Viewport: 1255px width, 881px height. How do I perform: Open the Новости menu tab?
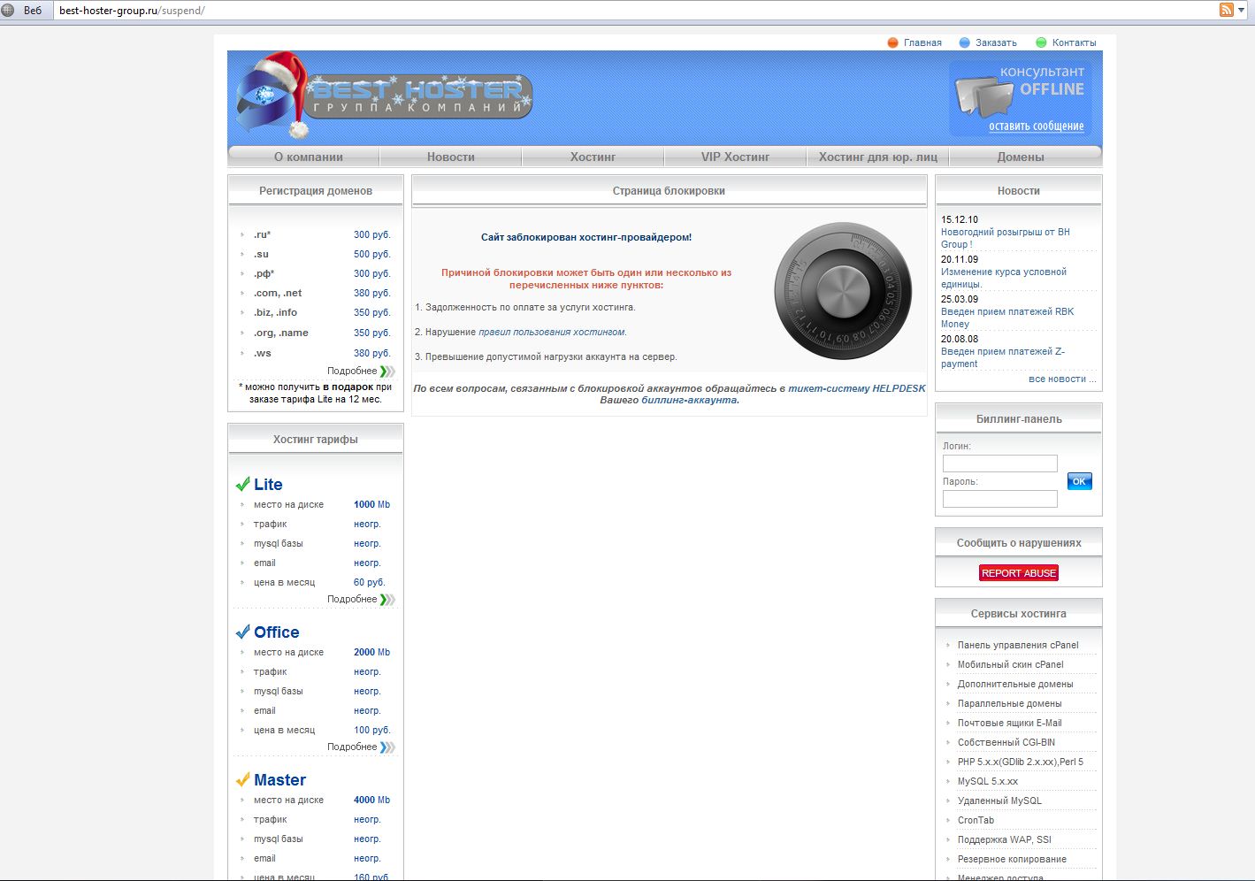(x=451, y=157)
